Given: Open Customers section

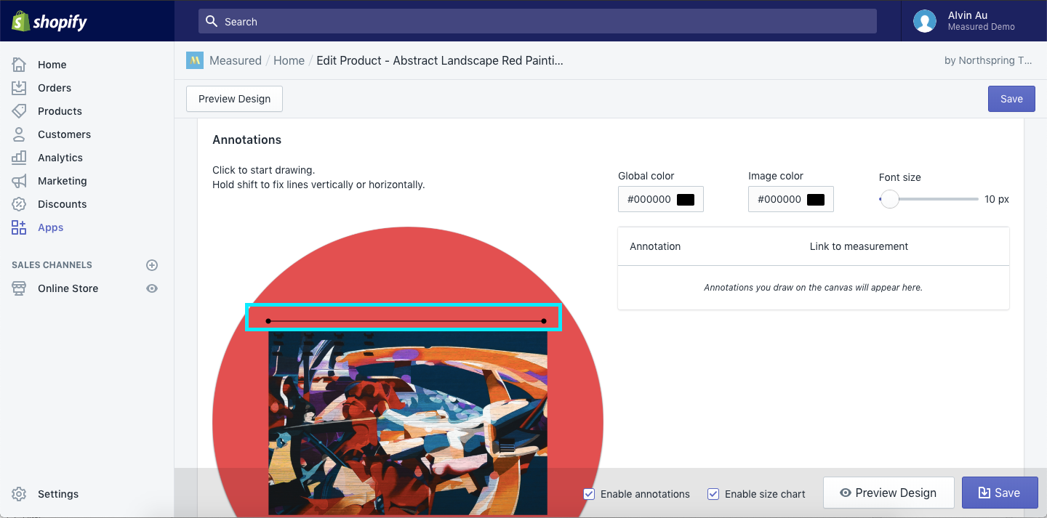Looking at the screenshot, I should coord(64,134).
